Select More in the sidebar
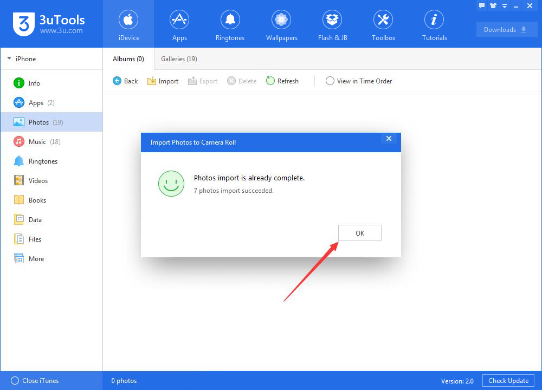 [x=51, y=259]
